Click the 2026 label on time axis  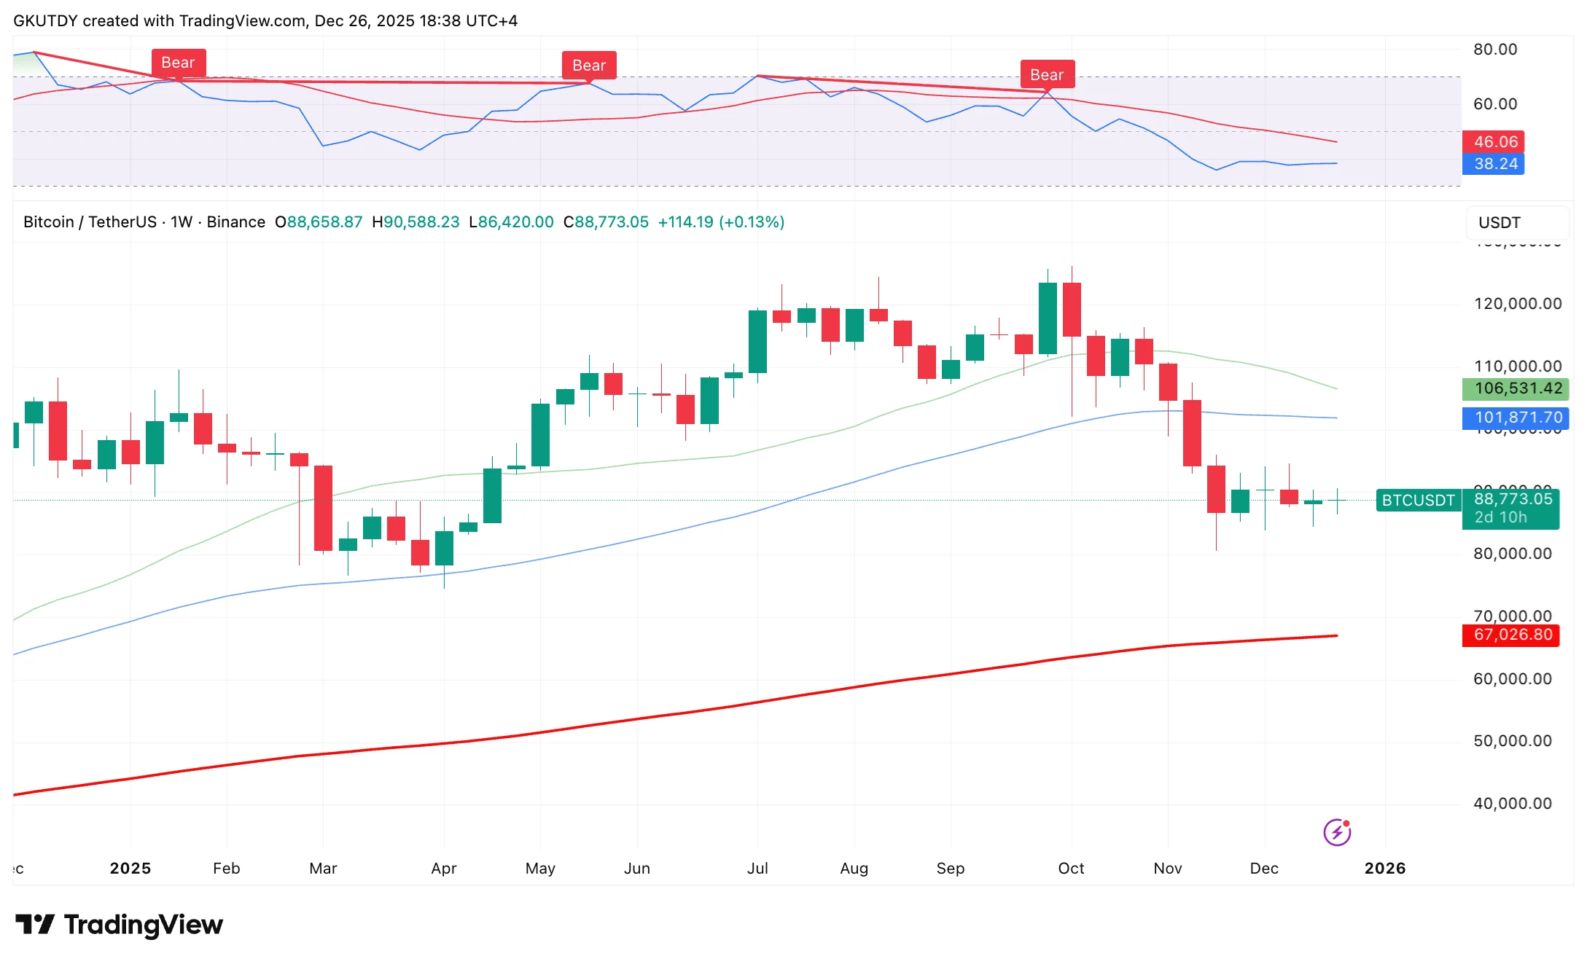1384,869
